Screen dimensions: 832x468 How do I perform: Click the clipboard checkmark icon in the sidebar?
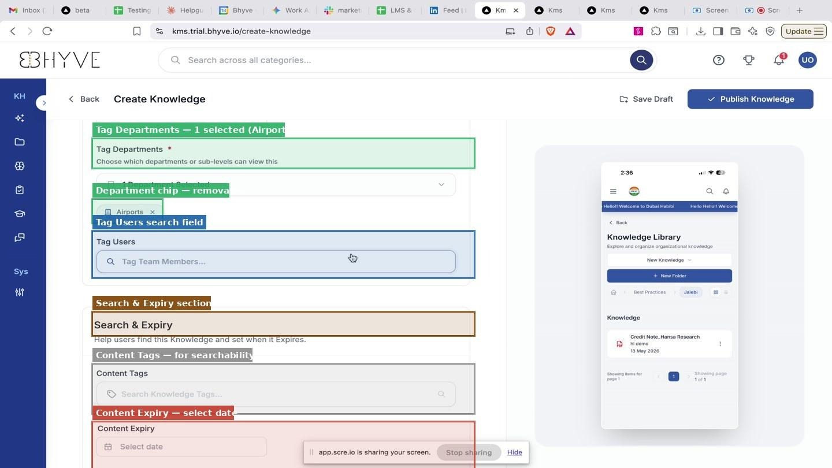[20, 190]
